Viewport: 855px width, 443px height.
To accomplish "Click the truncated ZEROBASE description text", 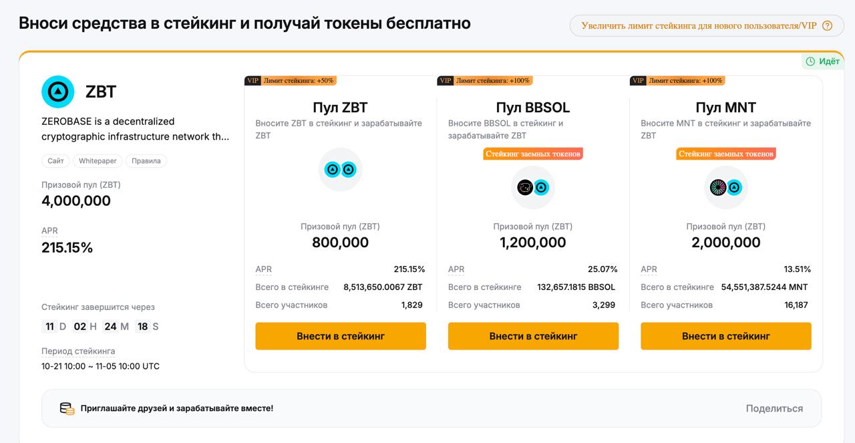I will [x=135, y=129].
